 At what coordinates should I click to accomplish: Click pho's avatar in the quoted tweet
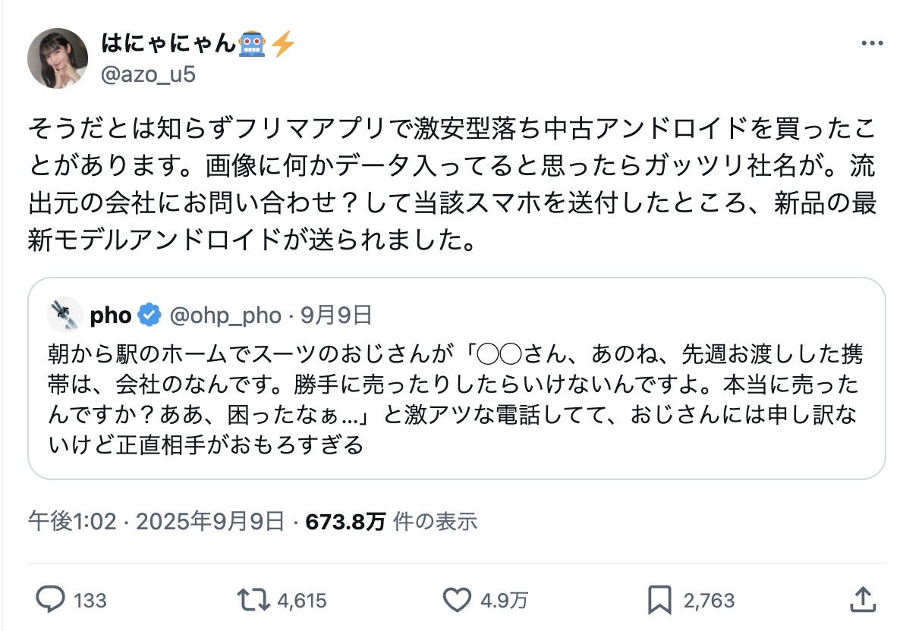point(65,315)
